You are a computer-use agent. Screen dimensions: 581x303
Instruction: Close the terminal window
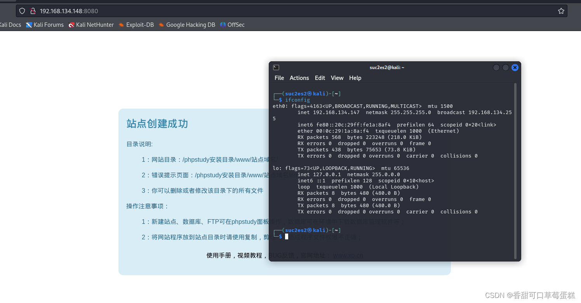tap(515, 68)
